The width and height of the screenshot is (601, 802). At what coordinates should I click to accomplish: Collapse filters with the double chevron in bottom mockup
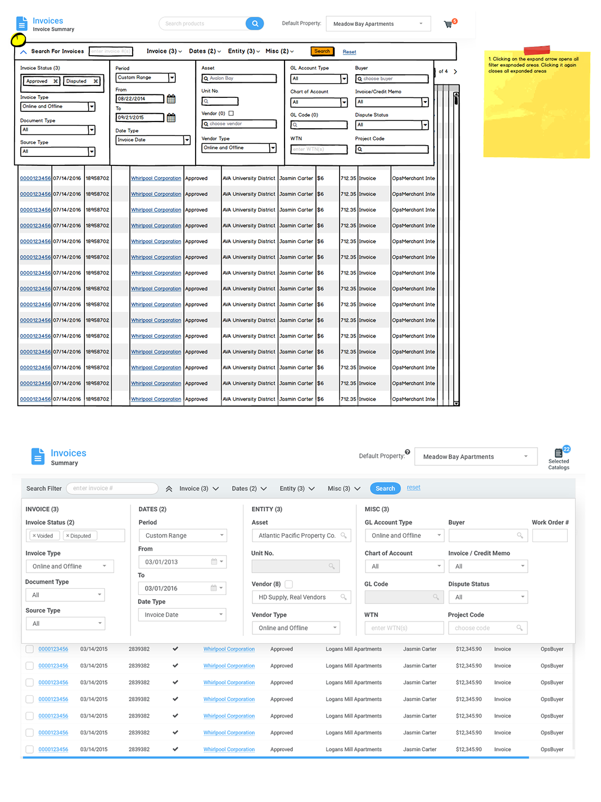point(169,489)
